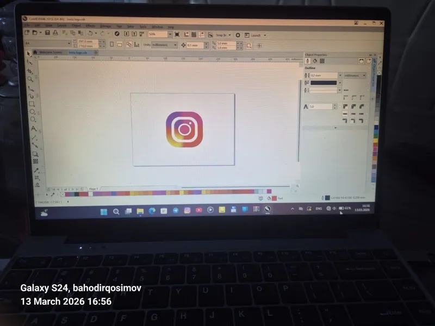Select the Transparency tool checkerboard icon in toolbox
Viewport: 435px width, 326px height.
pyautogui.click(x=35, y=161)
